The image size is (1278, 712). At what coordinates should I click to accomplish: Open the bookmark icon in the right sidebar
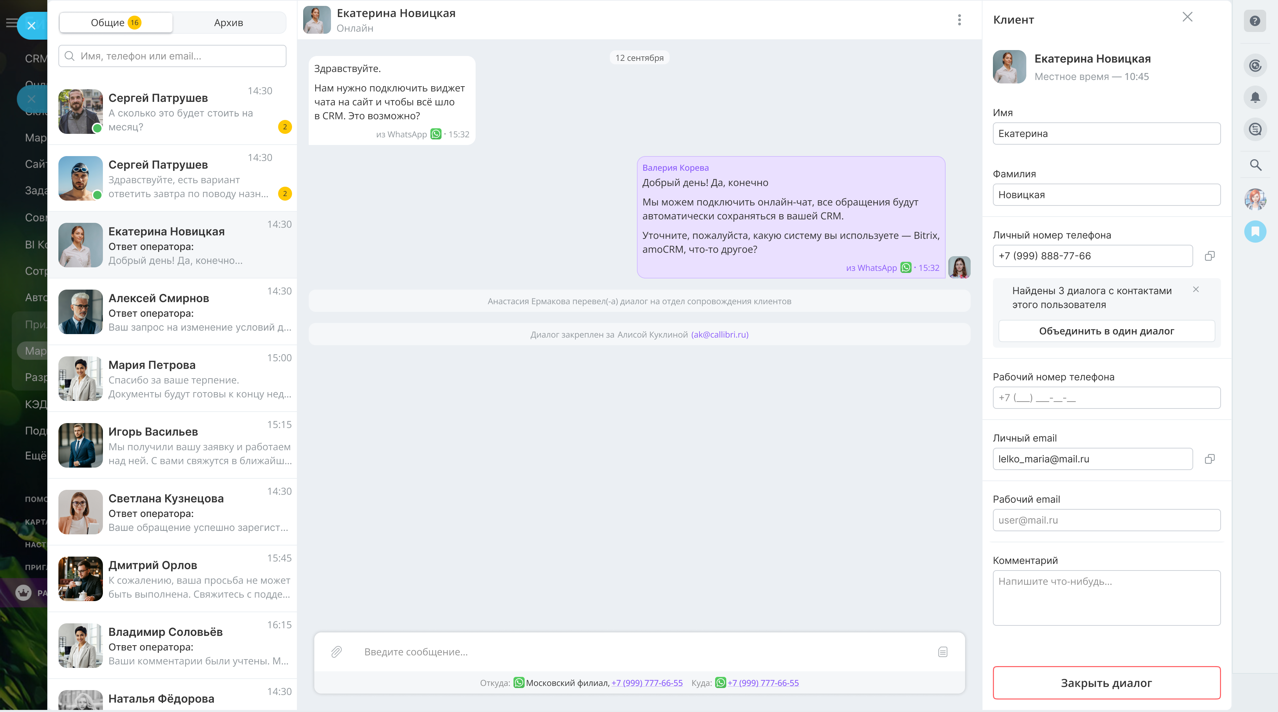click(1255, 231)
